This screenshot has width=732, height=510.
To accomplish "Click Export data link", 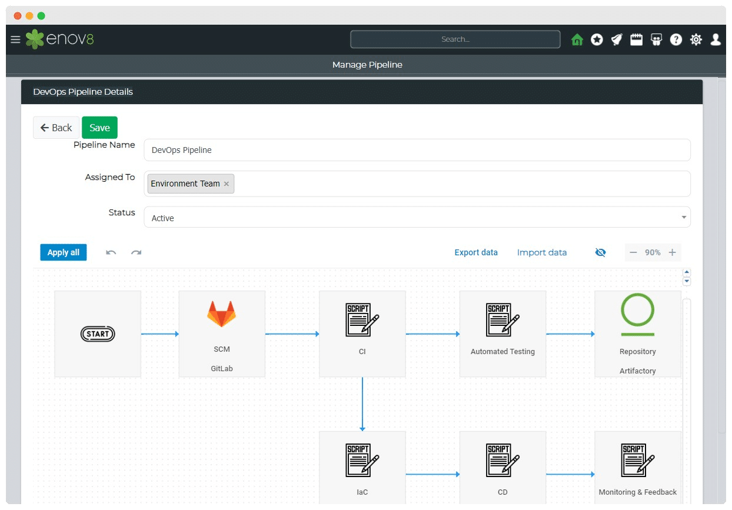I will tap(476, 252).
